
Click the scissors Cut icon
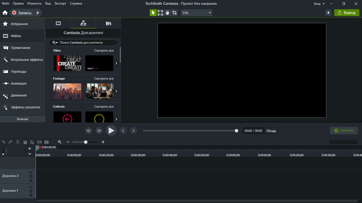tap(18, 142)
